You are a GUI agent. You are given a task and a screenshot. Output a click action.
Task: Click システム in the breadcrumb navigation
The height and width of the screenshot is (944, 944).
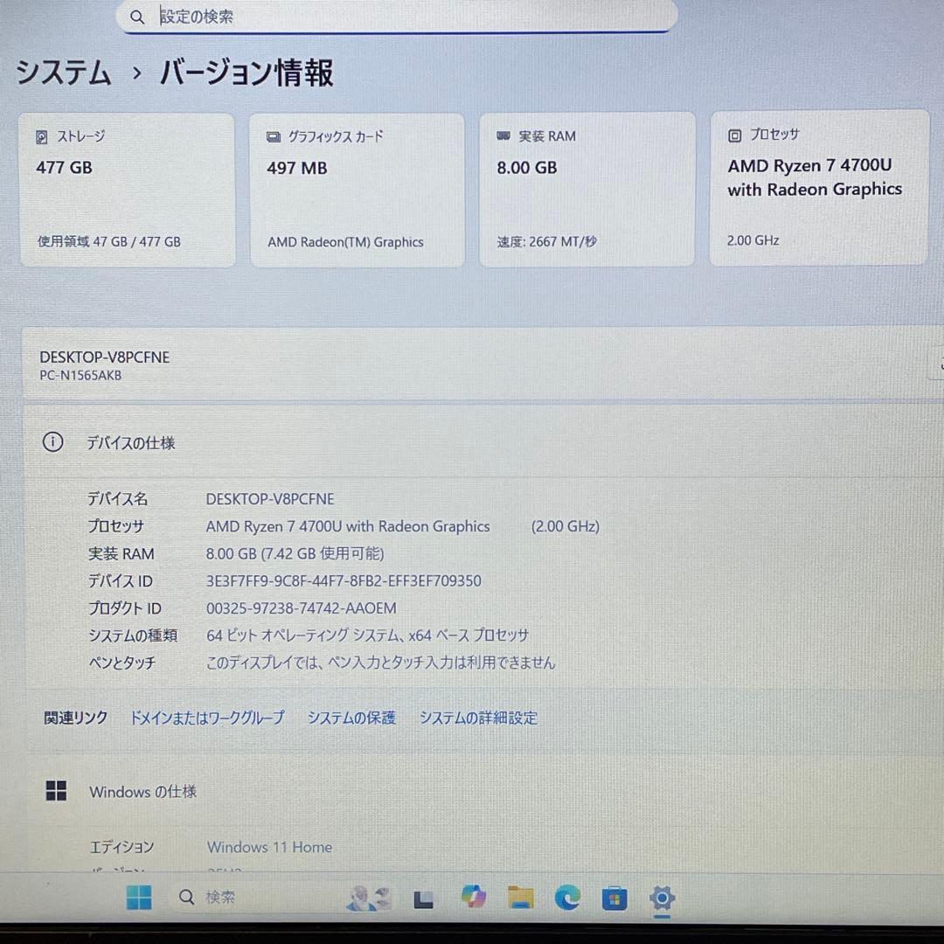(61, 74)
